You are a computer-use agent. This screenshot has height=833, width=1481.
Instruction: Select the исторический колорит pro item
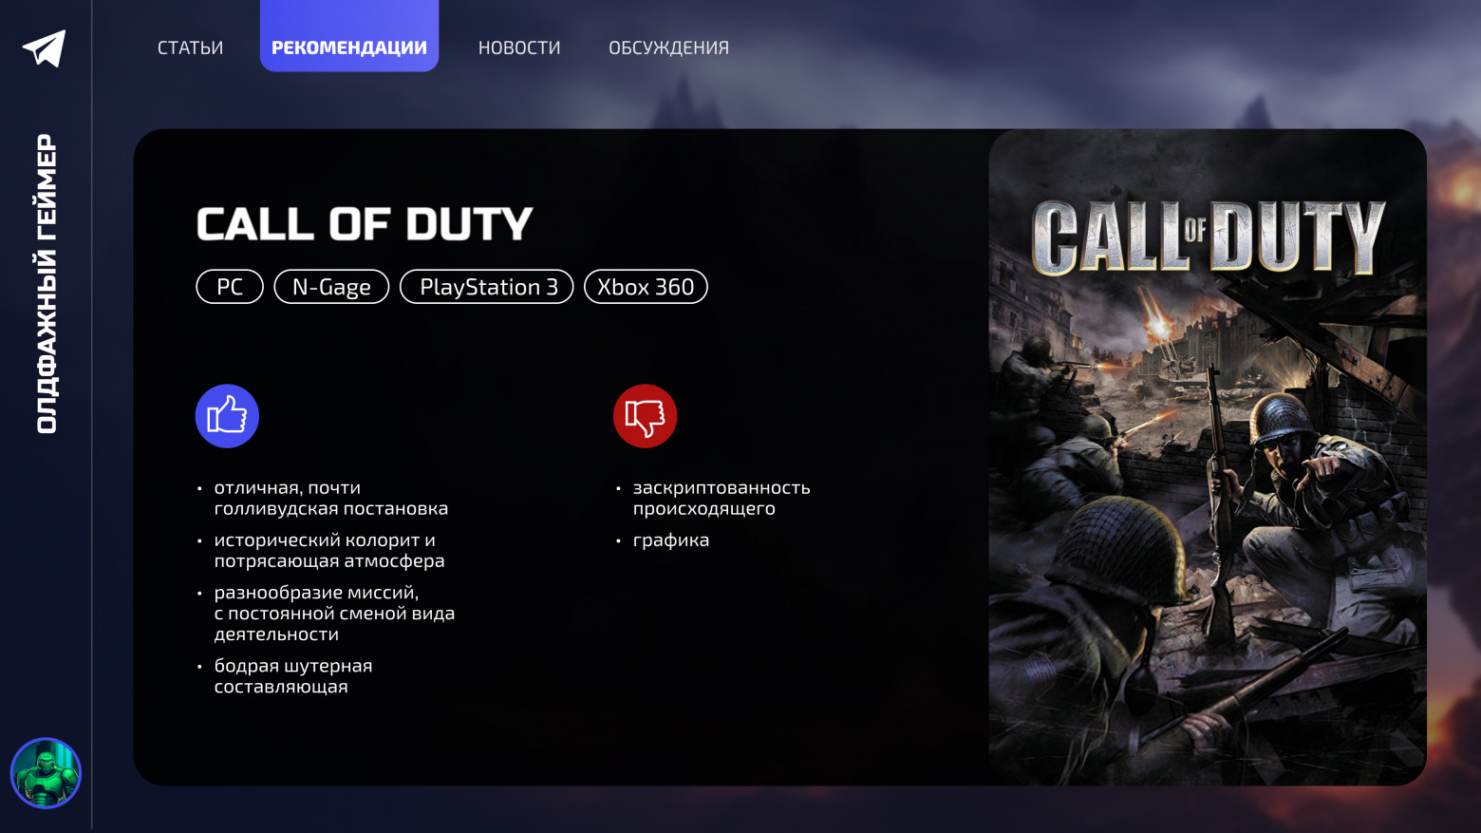(x=328, y=549)
